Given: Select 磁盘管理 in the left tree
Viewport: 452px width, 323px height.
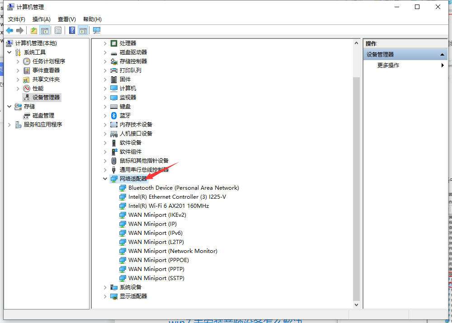Looking at the screenshot, I should 43,115.
